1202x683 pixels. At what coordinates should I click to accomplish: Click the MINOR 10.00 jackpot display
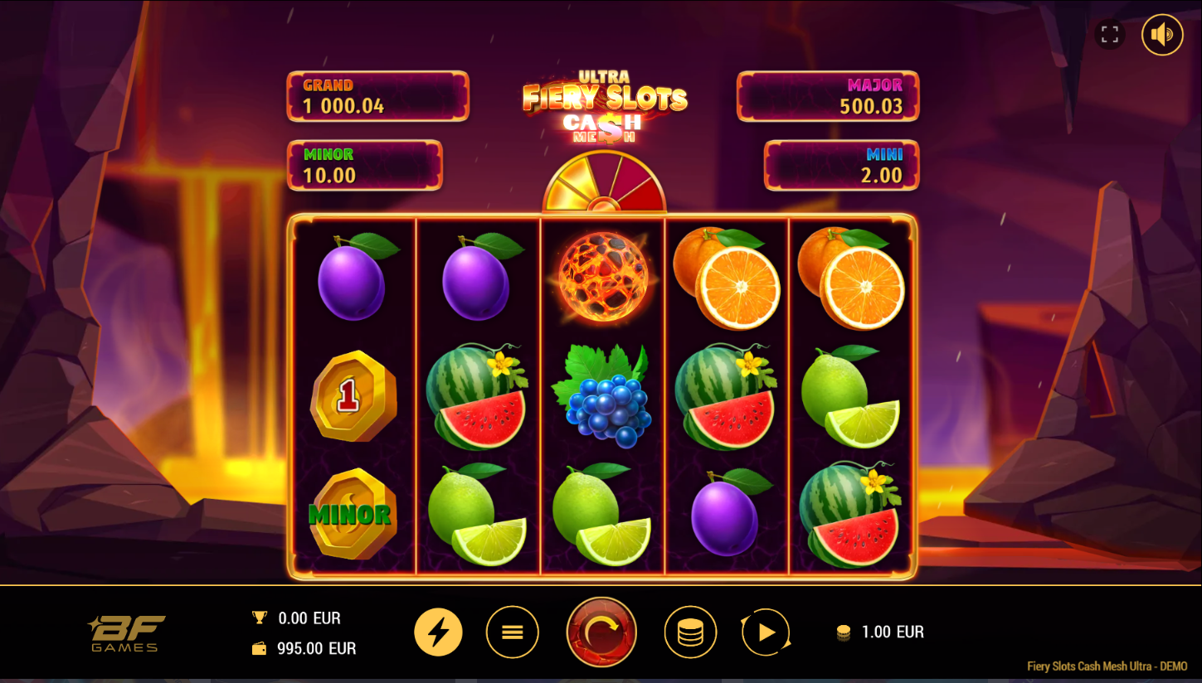pyautogui.click(x=364, y=165)
